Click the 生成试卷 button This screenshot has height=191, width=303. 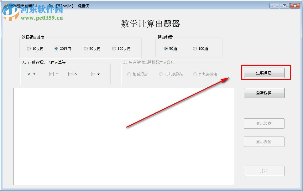point(264,72)
